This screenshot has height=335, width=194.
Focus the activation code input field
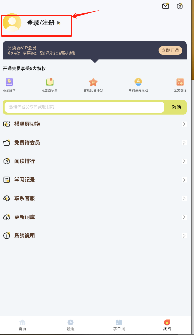click(84, 107)
